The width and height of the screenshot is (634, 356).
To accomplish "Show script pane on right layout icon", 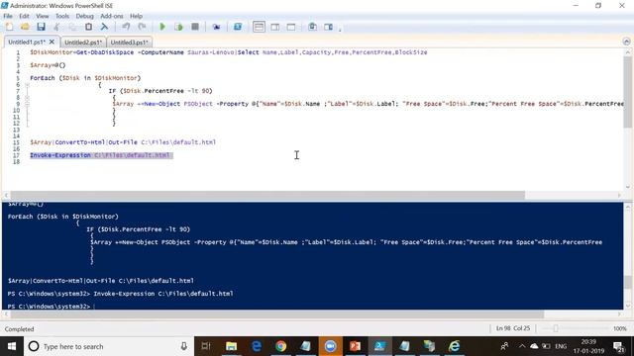I will coord(275,27).
